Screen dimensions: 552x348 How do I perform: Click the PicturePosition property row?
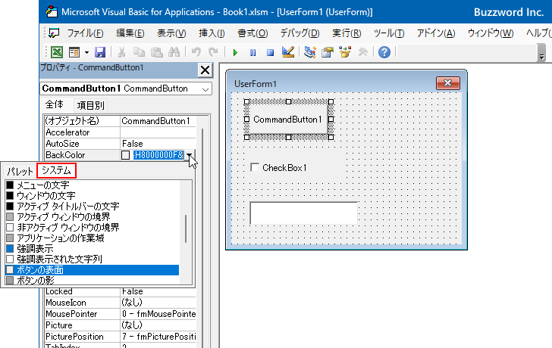click(x=120, y=337)
